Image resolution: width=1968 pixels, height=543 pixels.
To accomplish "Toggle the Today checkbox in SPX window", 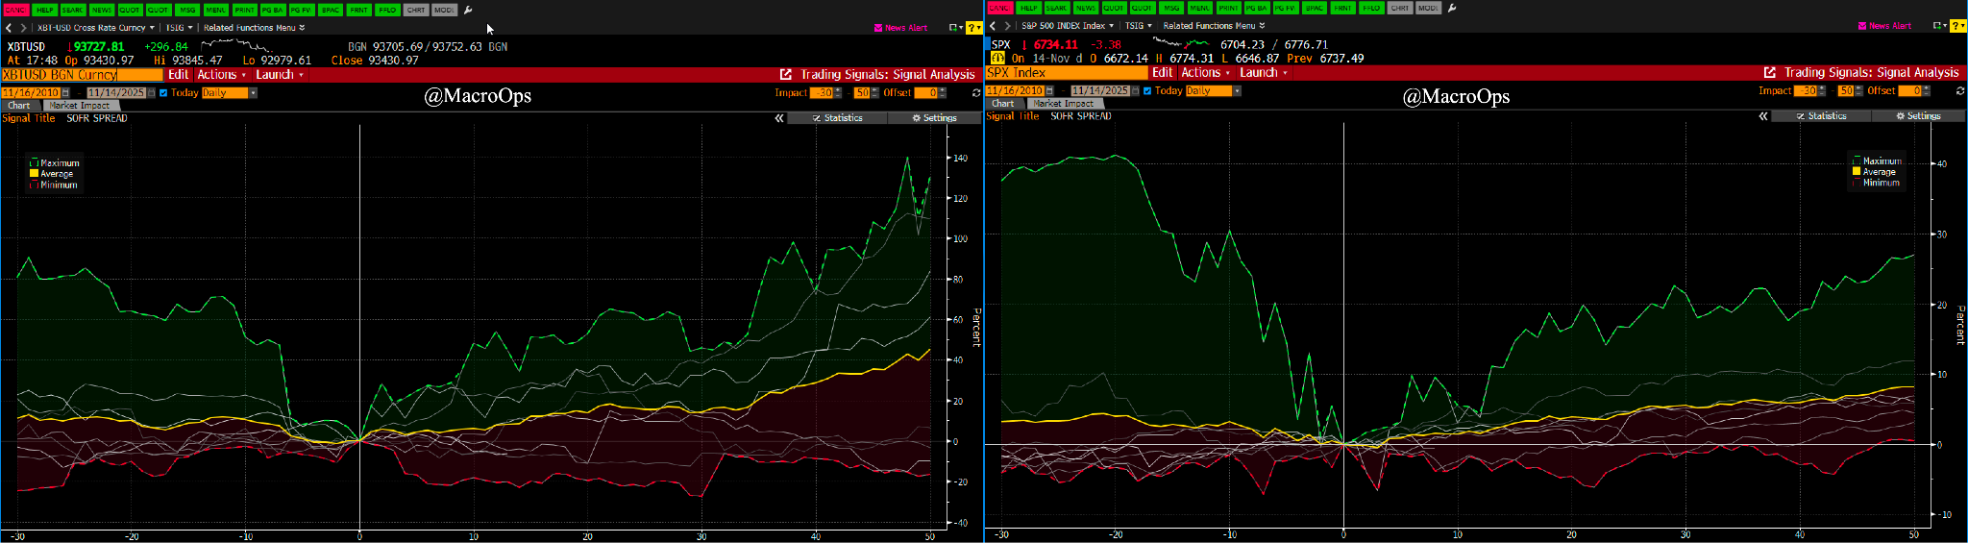I will click(1147, 91).
